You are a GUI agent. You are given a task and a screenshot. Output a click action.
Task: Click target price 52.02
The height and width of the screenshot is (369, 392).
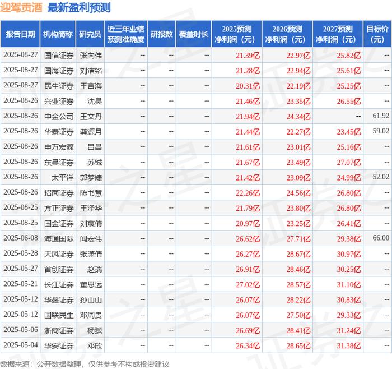pos(381,177)
